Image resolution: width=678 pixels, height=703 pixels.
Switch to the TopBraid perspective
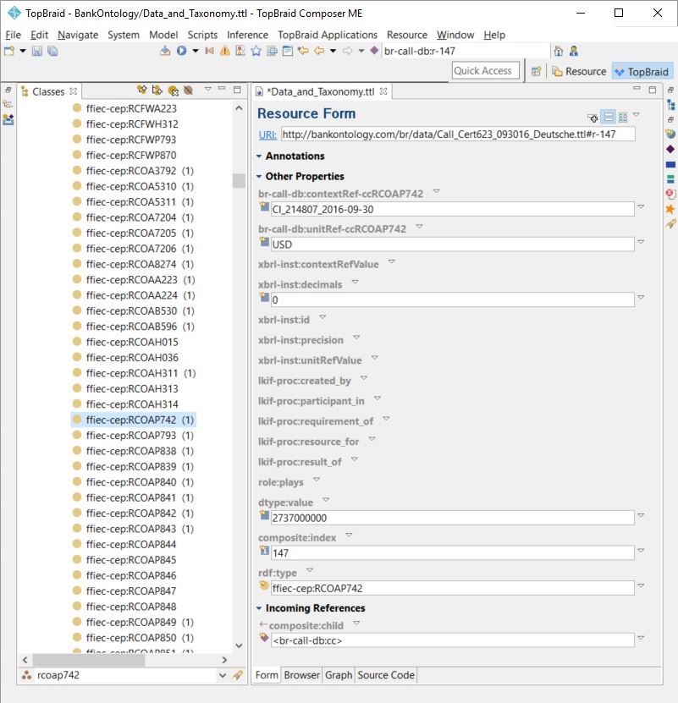(x=641, y=72)
